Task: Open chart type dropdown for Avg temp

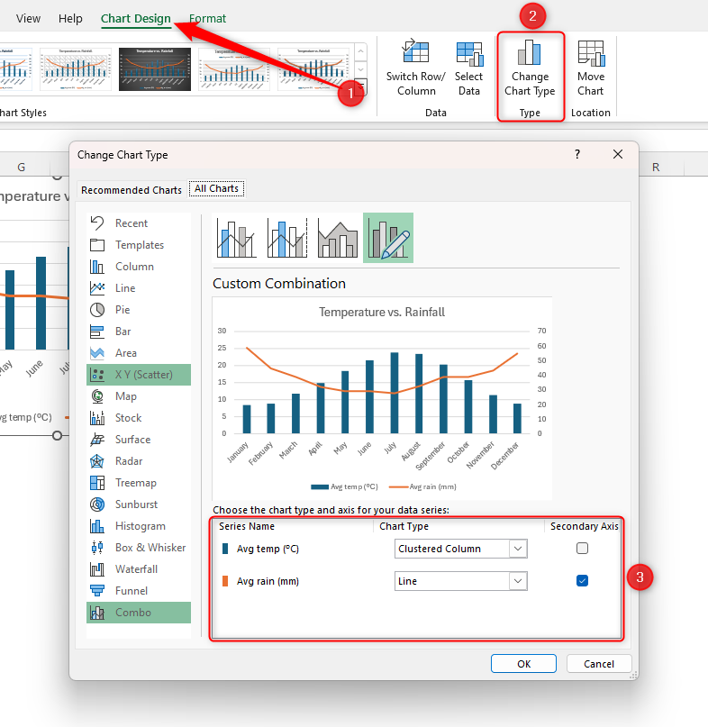Action: (518, 549)
